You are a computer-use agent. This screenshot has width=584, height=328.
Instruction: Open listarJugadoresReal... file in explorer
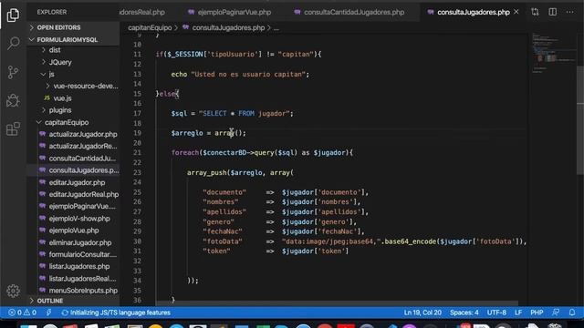(82, 279)
